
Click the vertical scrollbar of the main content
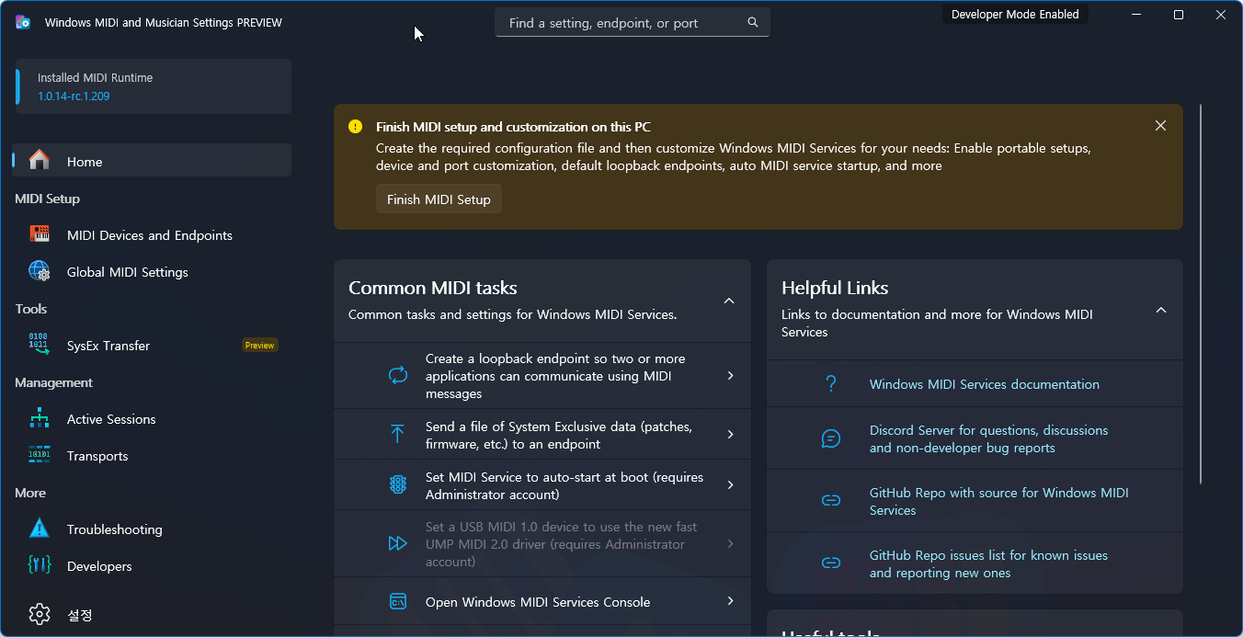click(1201, 294)
